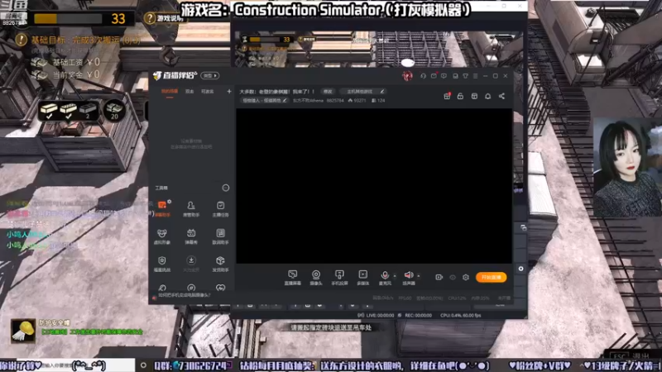Open stream settings gear beside start button
The image size is (662, 372).
[466, 277]
